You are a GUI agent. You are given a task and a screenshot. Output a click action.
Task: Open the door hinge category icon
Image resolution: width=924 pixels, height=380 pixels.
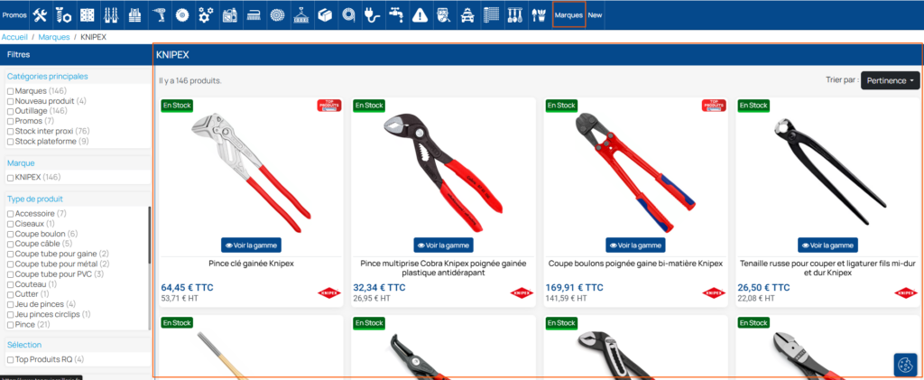88,15
